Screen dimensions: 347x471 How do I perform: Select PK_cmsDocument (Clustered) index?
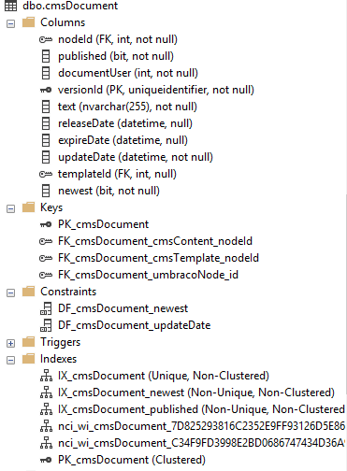[x=132, y=460]
